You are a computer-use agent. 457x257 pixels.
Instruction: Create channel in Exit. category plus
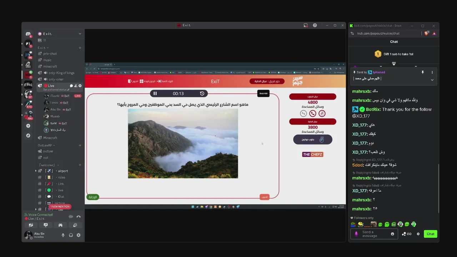point(80,48)
